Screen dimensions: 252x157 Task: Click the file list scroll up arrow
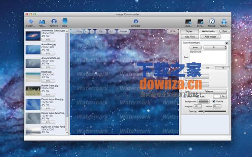[67, 31]
